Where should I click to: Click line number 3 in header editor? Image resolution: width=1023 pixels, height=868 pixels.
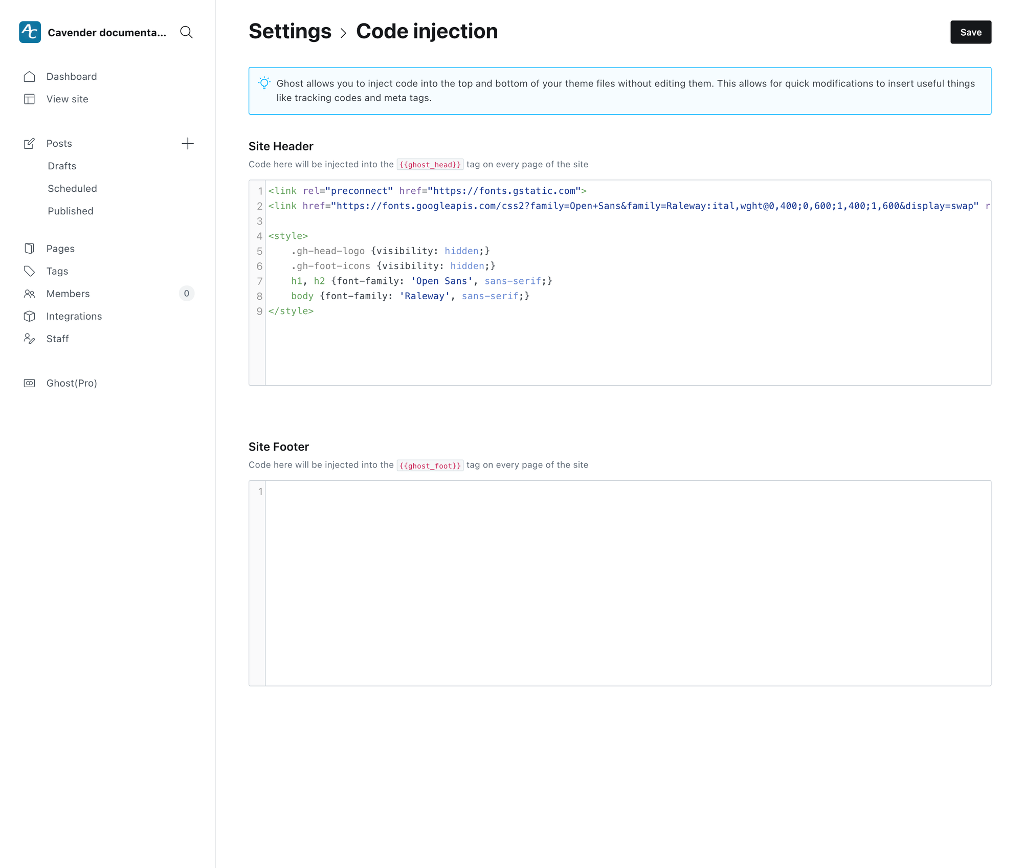259,221
